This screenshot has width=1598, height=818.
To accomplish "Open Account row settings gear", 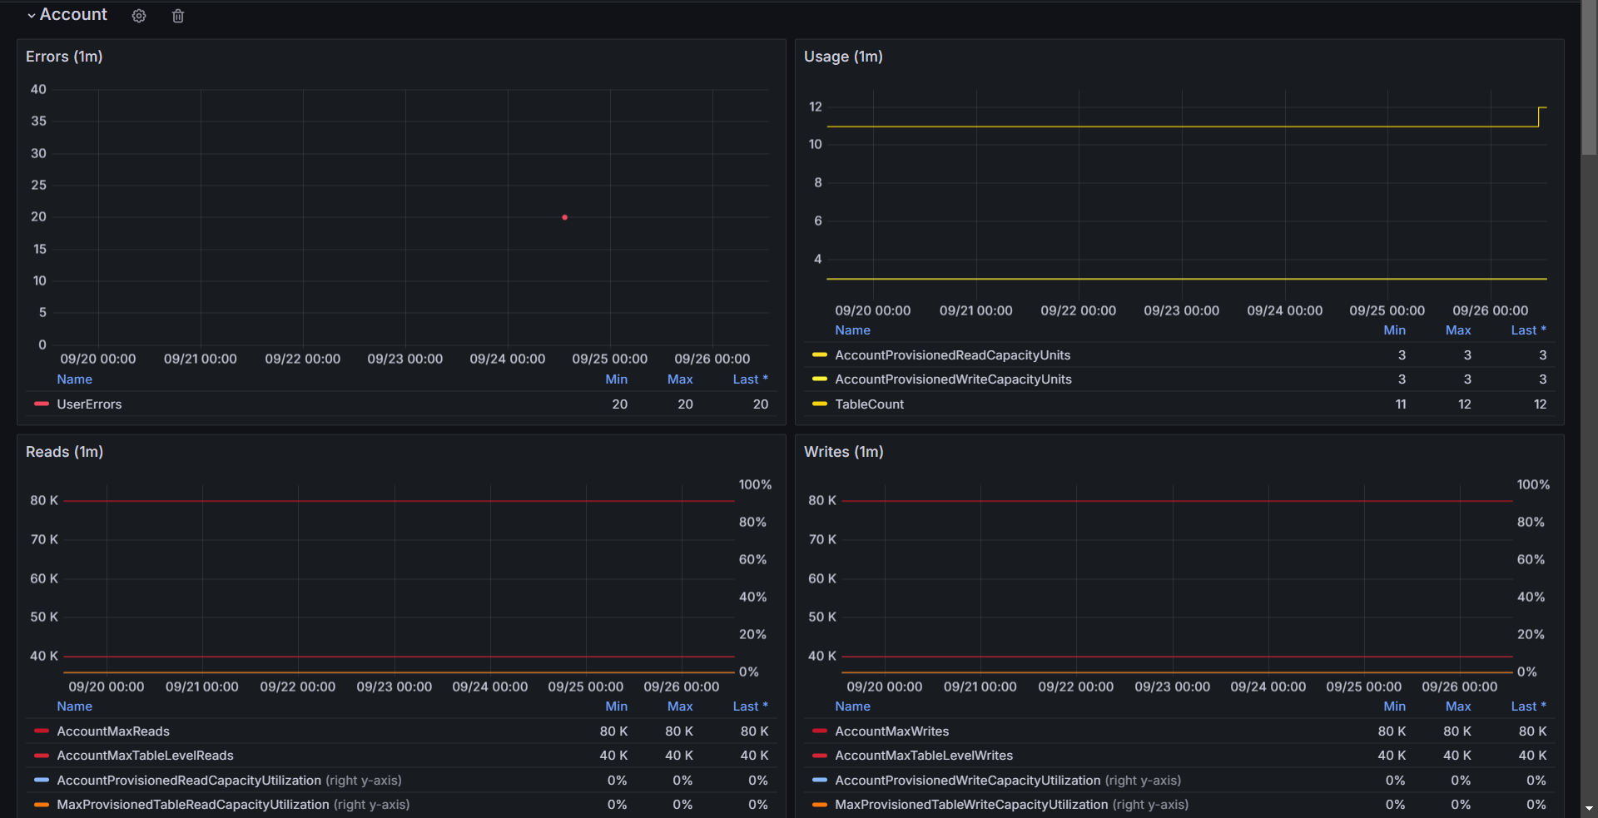I will 139,16.
